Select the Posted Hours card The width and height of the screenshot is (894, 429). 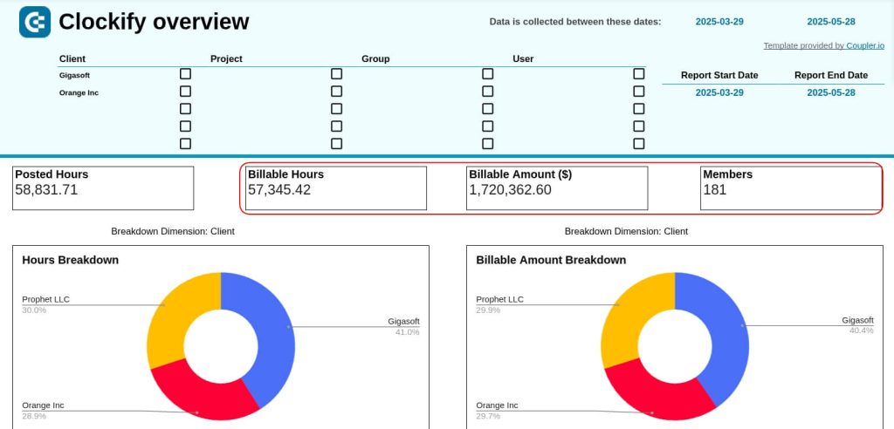pos(103,188)
